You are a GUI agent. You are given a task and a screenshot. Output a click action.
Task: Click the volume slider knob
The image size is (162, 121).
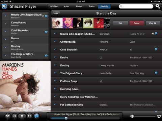132,116
